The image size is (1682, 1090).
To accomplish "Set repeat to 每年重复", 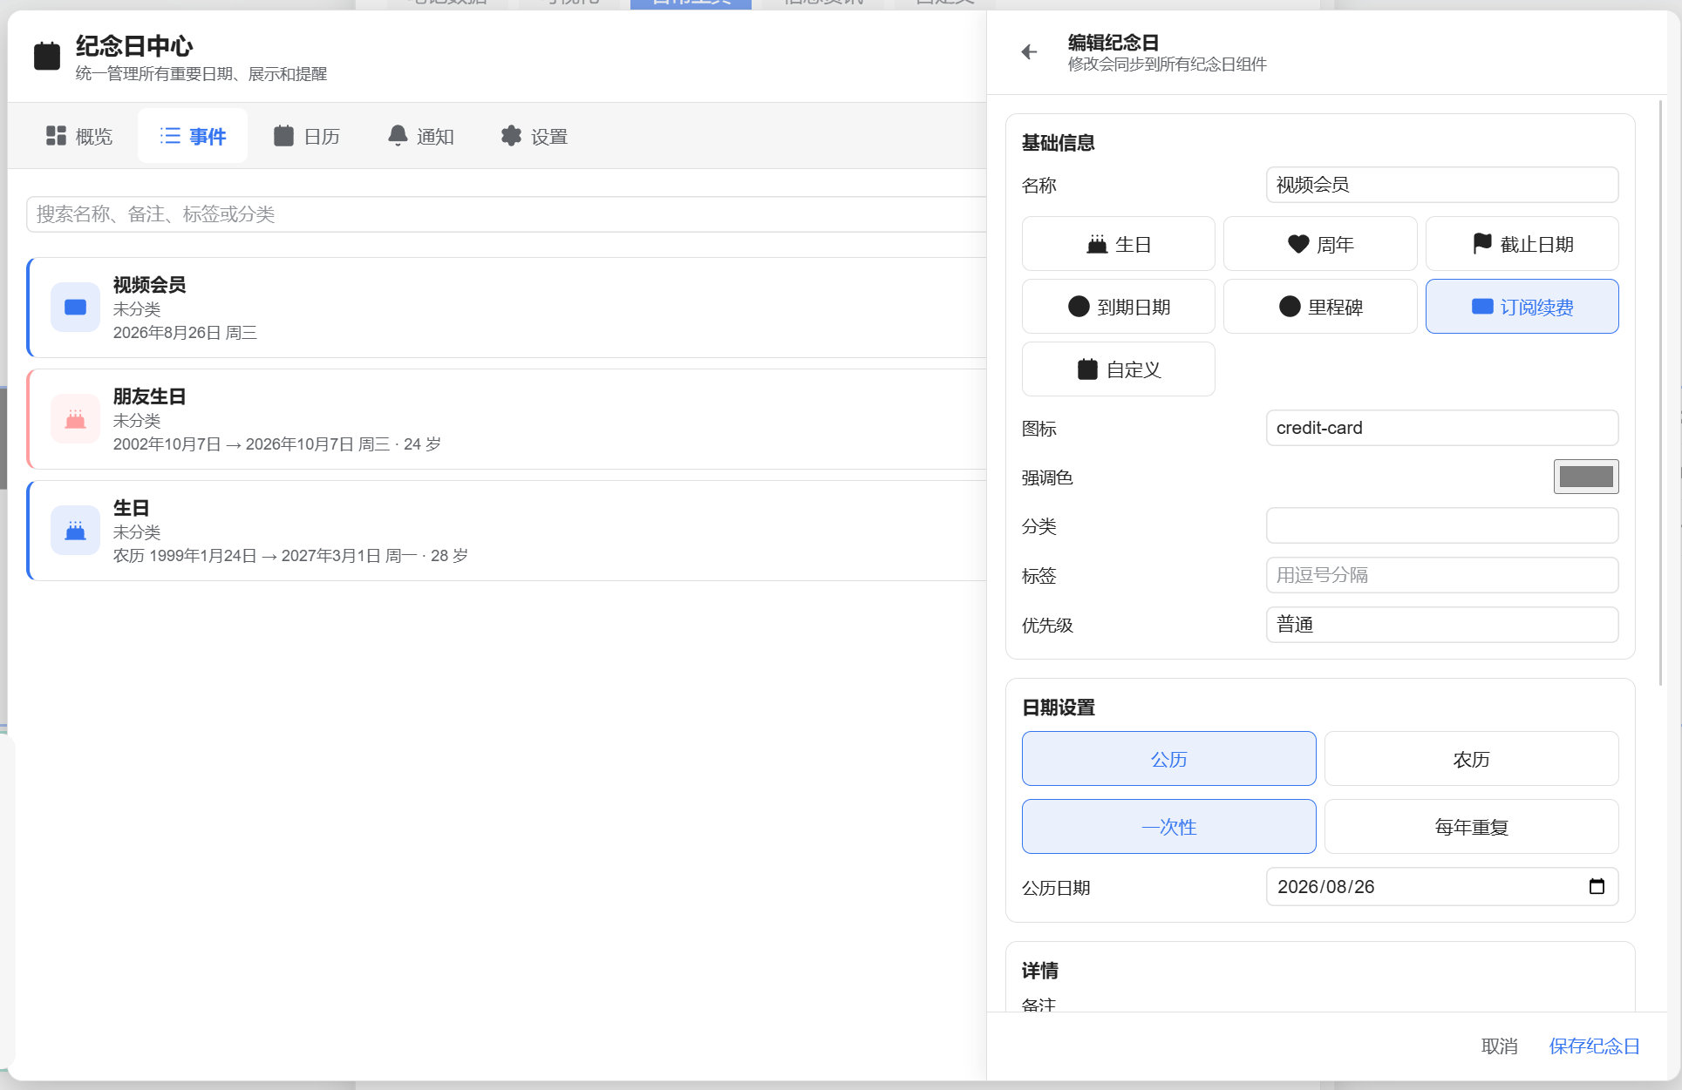I will [1472, 827].
